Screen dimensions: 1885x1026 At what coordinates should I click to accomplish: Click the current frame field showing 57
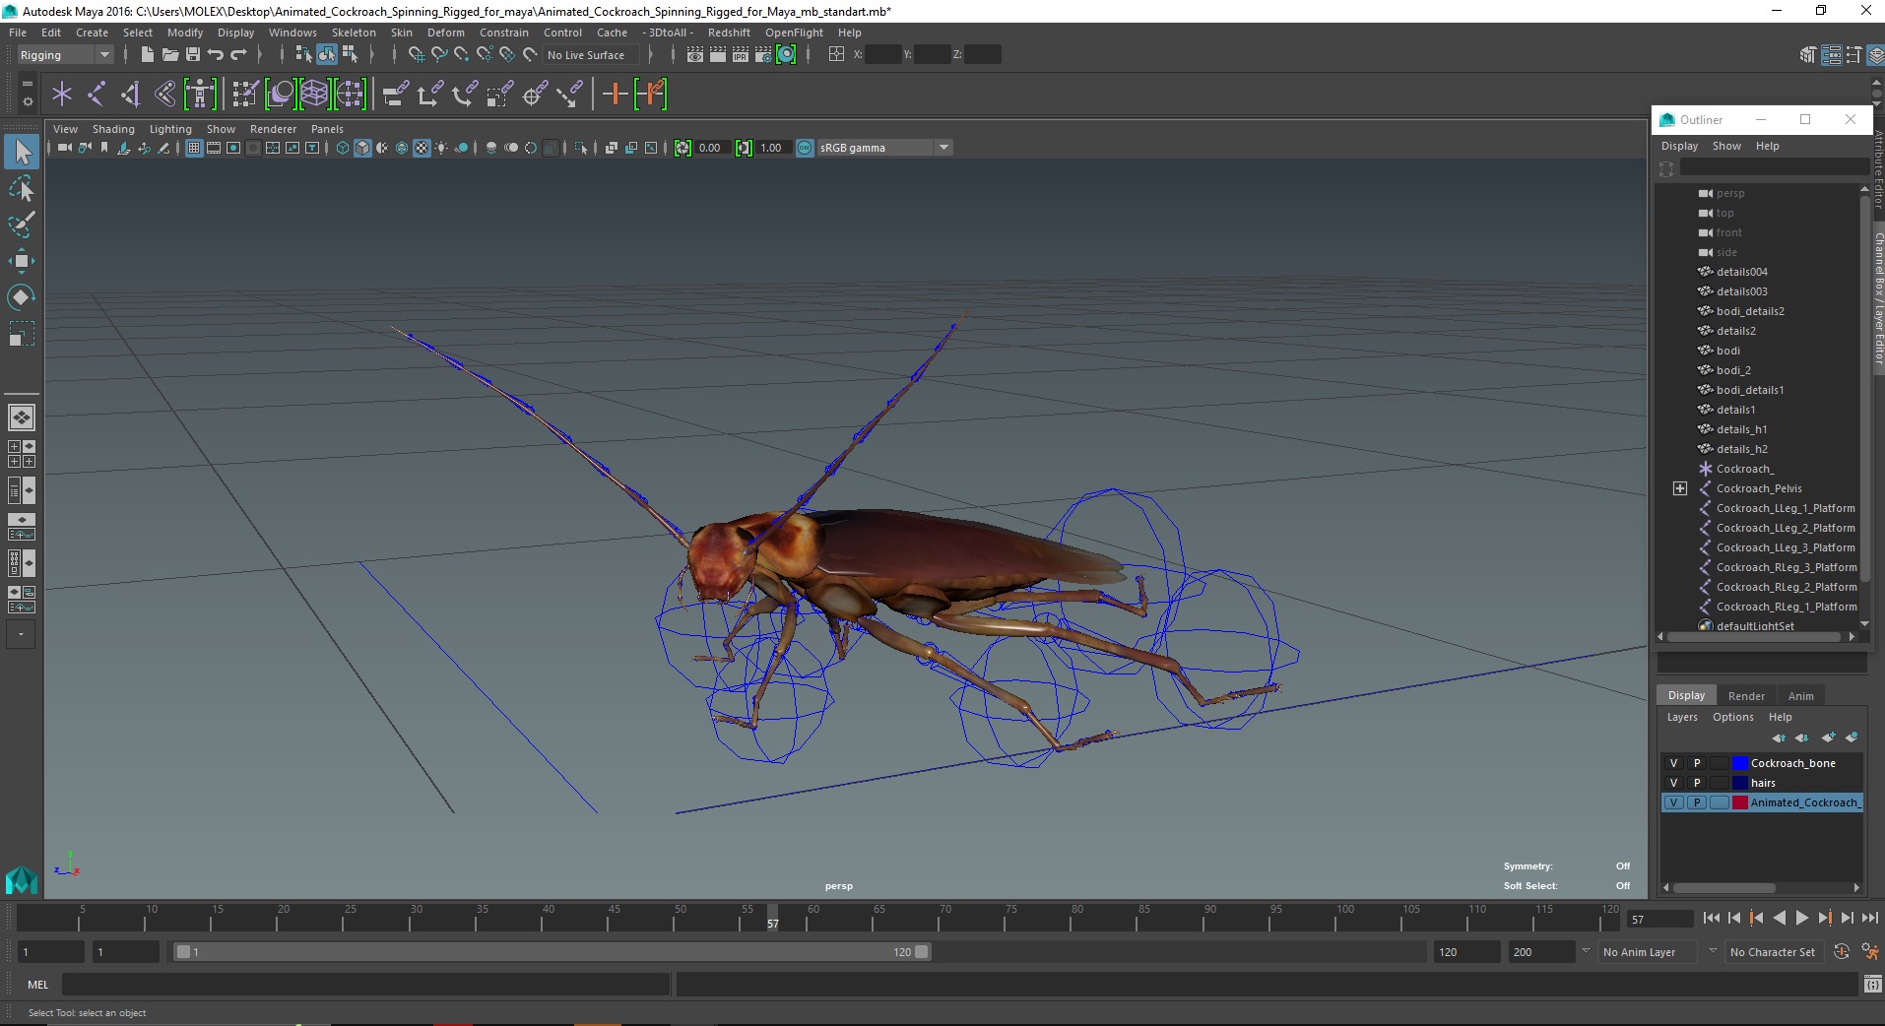1660,919
